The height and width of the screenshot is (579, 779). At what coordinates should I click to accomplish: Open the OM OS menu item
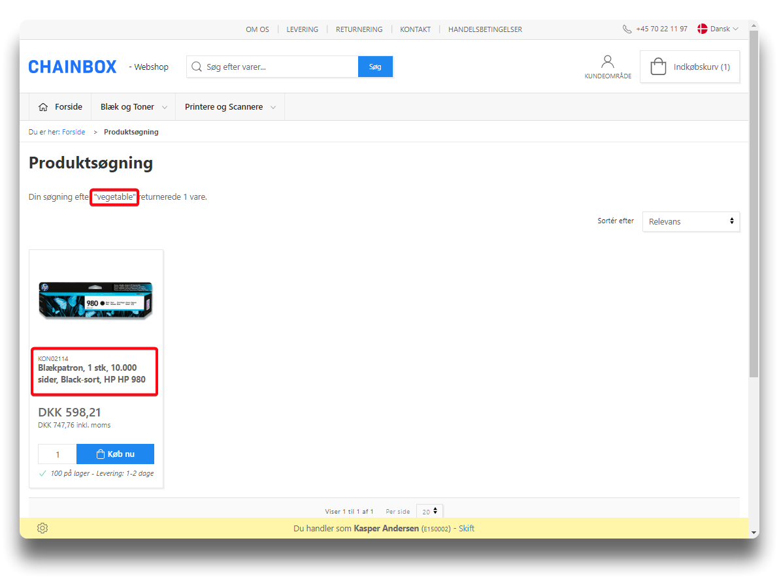[x=257, y=29]
